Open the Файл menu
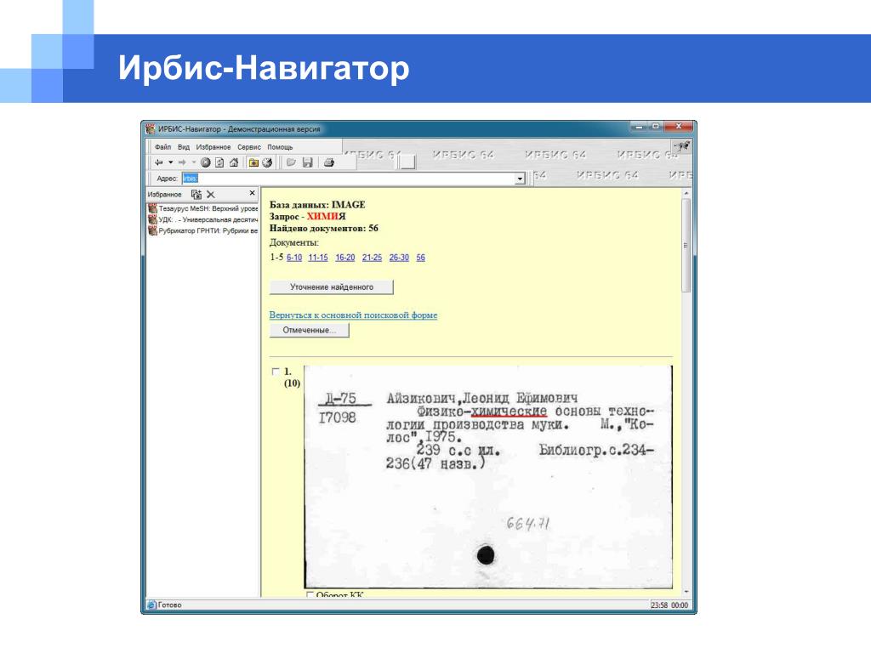This screenshot has width=871, height=653. coord(162,147)
